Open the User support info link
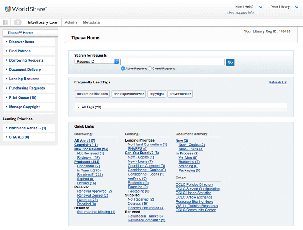The width and height of the screenshot is (303, 230). pos(240,13)
